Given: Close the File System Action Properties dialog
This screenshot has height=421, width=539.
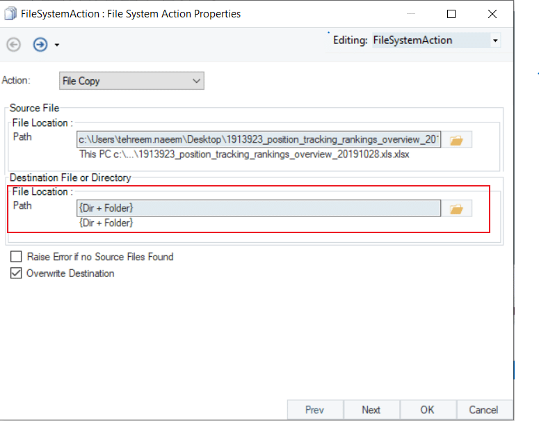Looking at the screenshot, I should (492, 14).
